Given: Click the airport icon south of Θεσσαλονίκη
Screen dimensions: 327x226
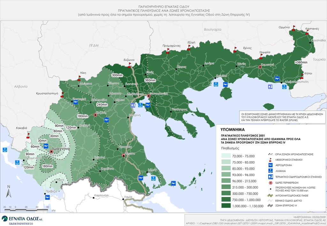Looking at the screenshot, I should coord(148,105).
